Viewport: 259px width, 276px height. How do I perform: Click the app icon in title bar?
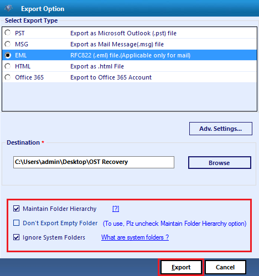click(x=8, y=8)
